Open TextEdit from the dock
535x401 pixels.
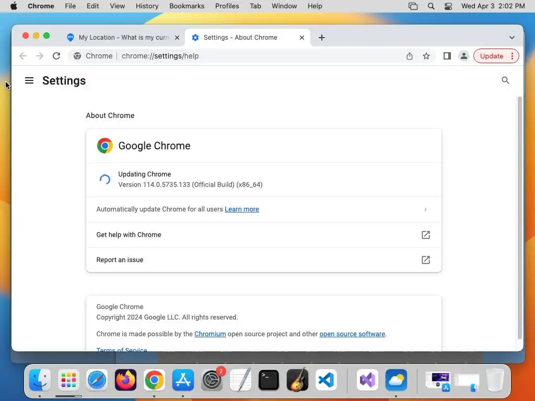click(x=240, y=380)
